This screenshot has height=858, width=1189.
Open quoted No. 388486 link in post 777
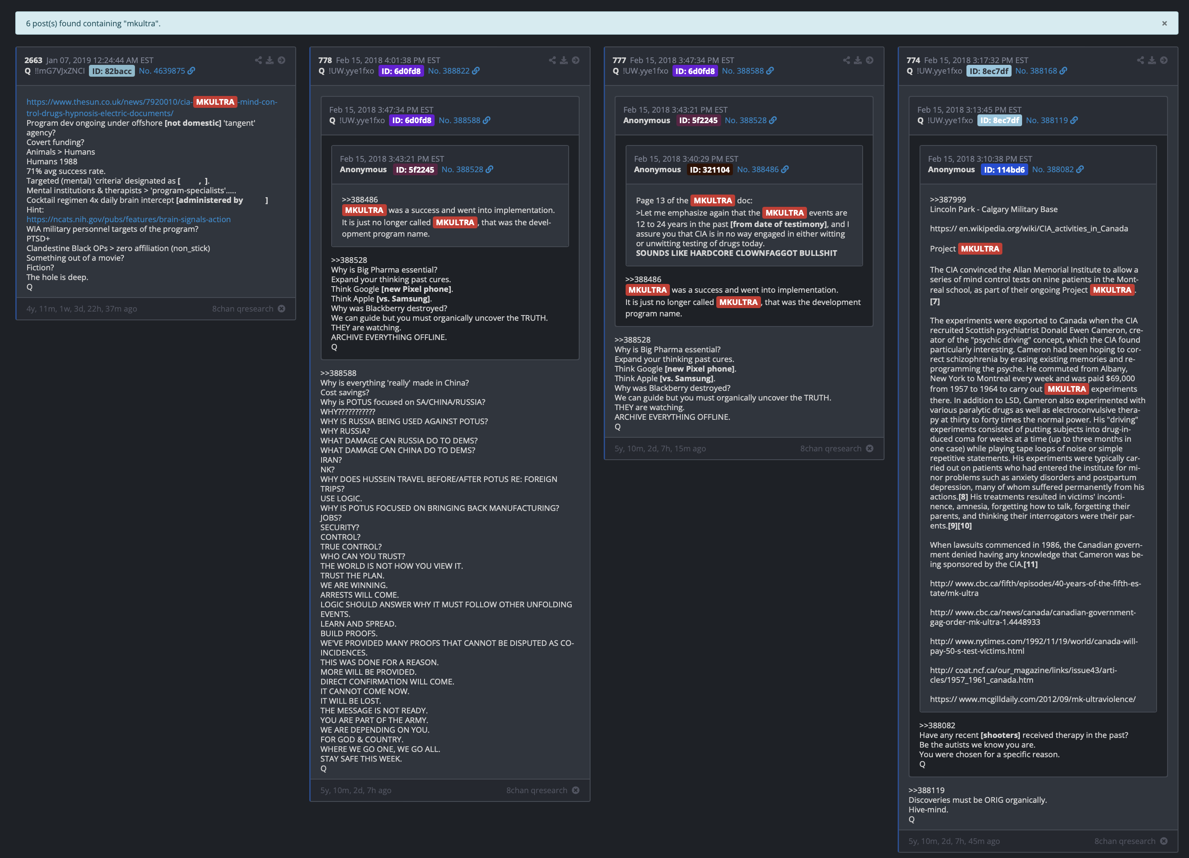763,170
